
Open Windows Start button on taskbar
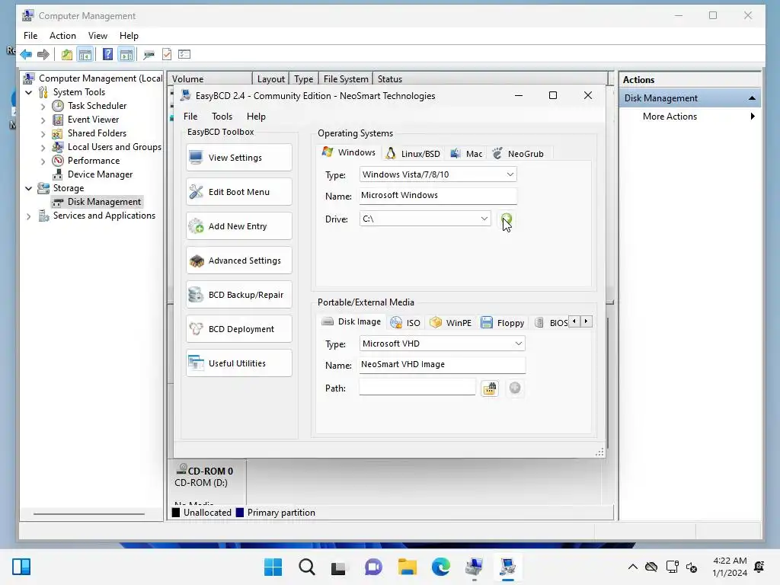[273, 567]
